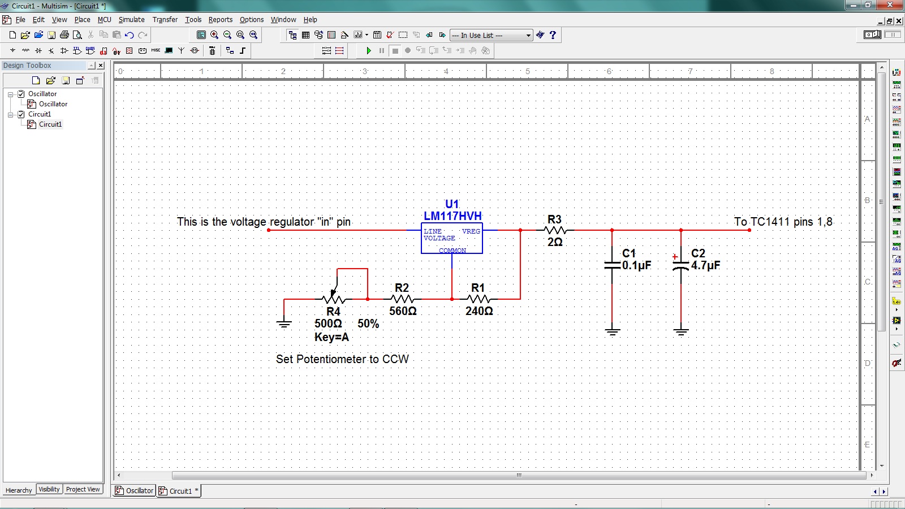Pause the simulation
The width and height of the screenshot is (905, 509).
pos(382,50)
